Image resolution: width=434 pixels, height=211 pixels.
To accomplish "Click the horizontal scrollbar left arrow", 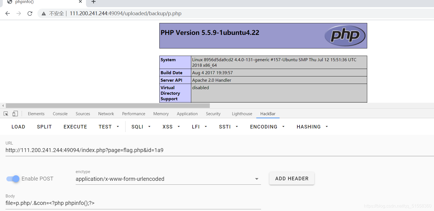I will tap(3, 105).
